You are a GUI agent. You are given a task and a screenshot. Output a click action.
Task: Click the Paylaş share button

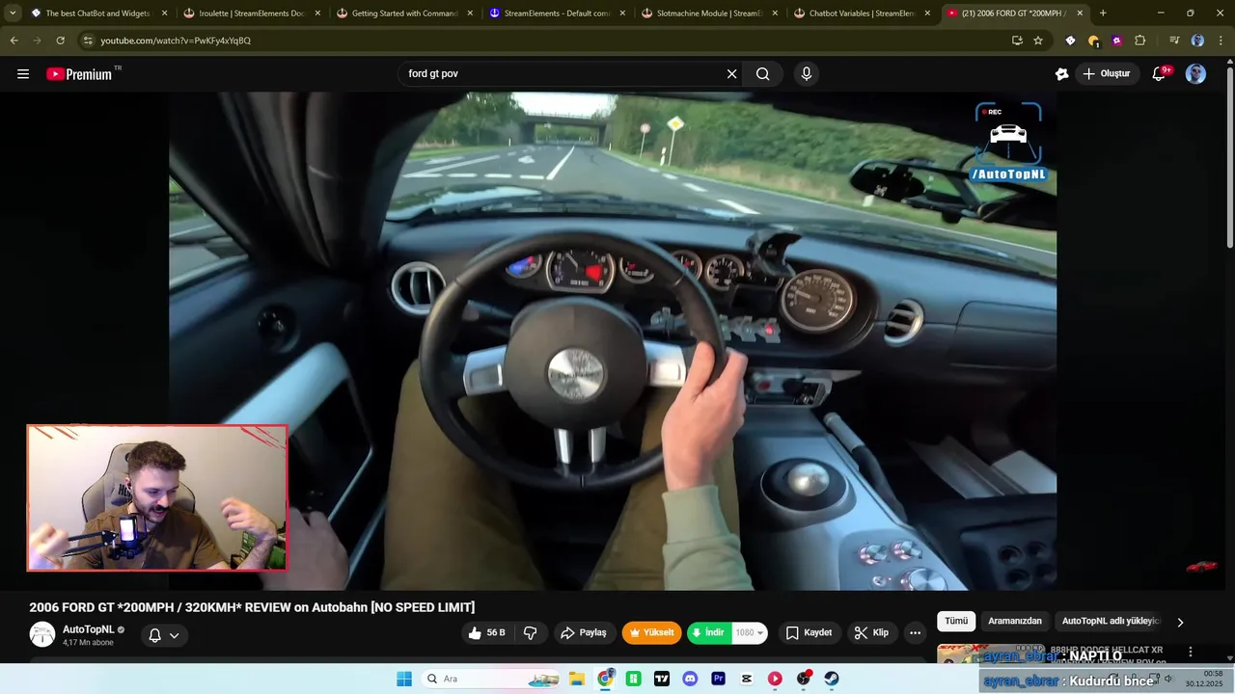(584, 633)
